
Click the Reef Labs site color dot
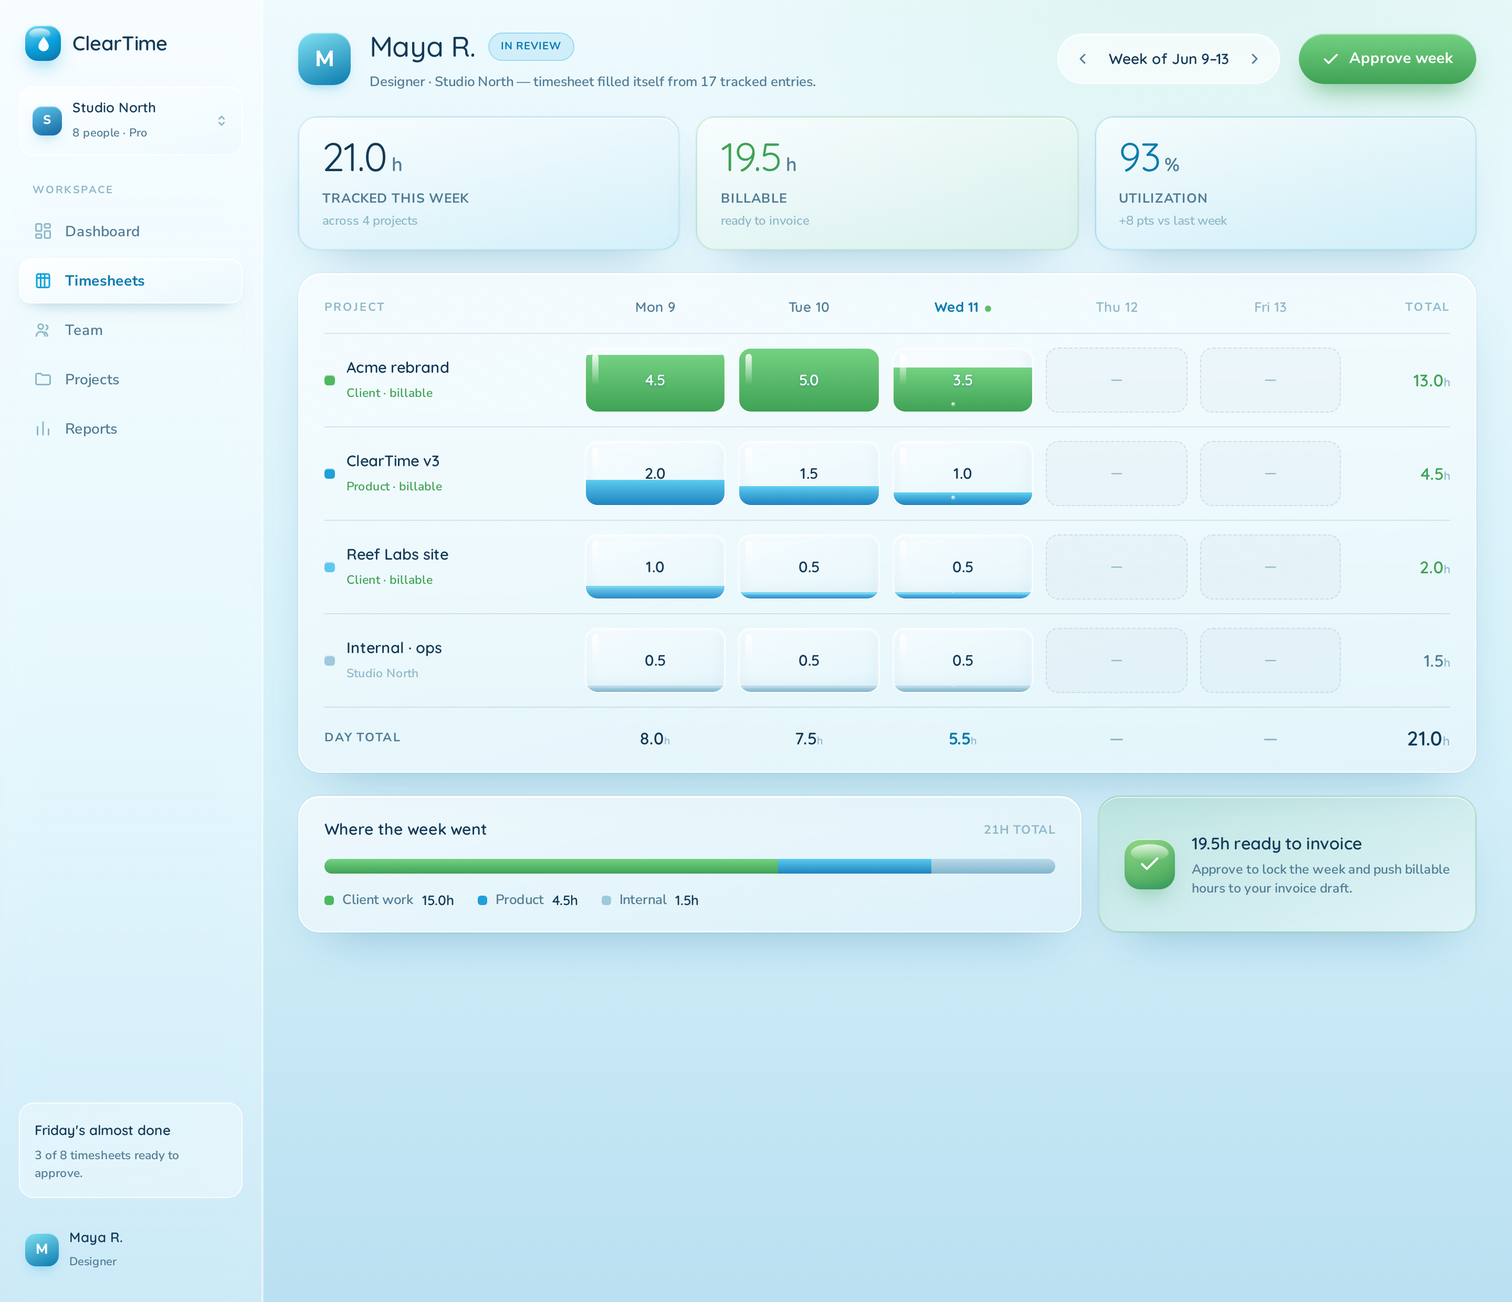[329, 567]
